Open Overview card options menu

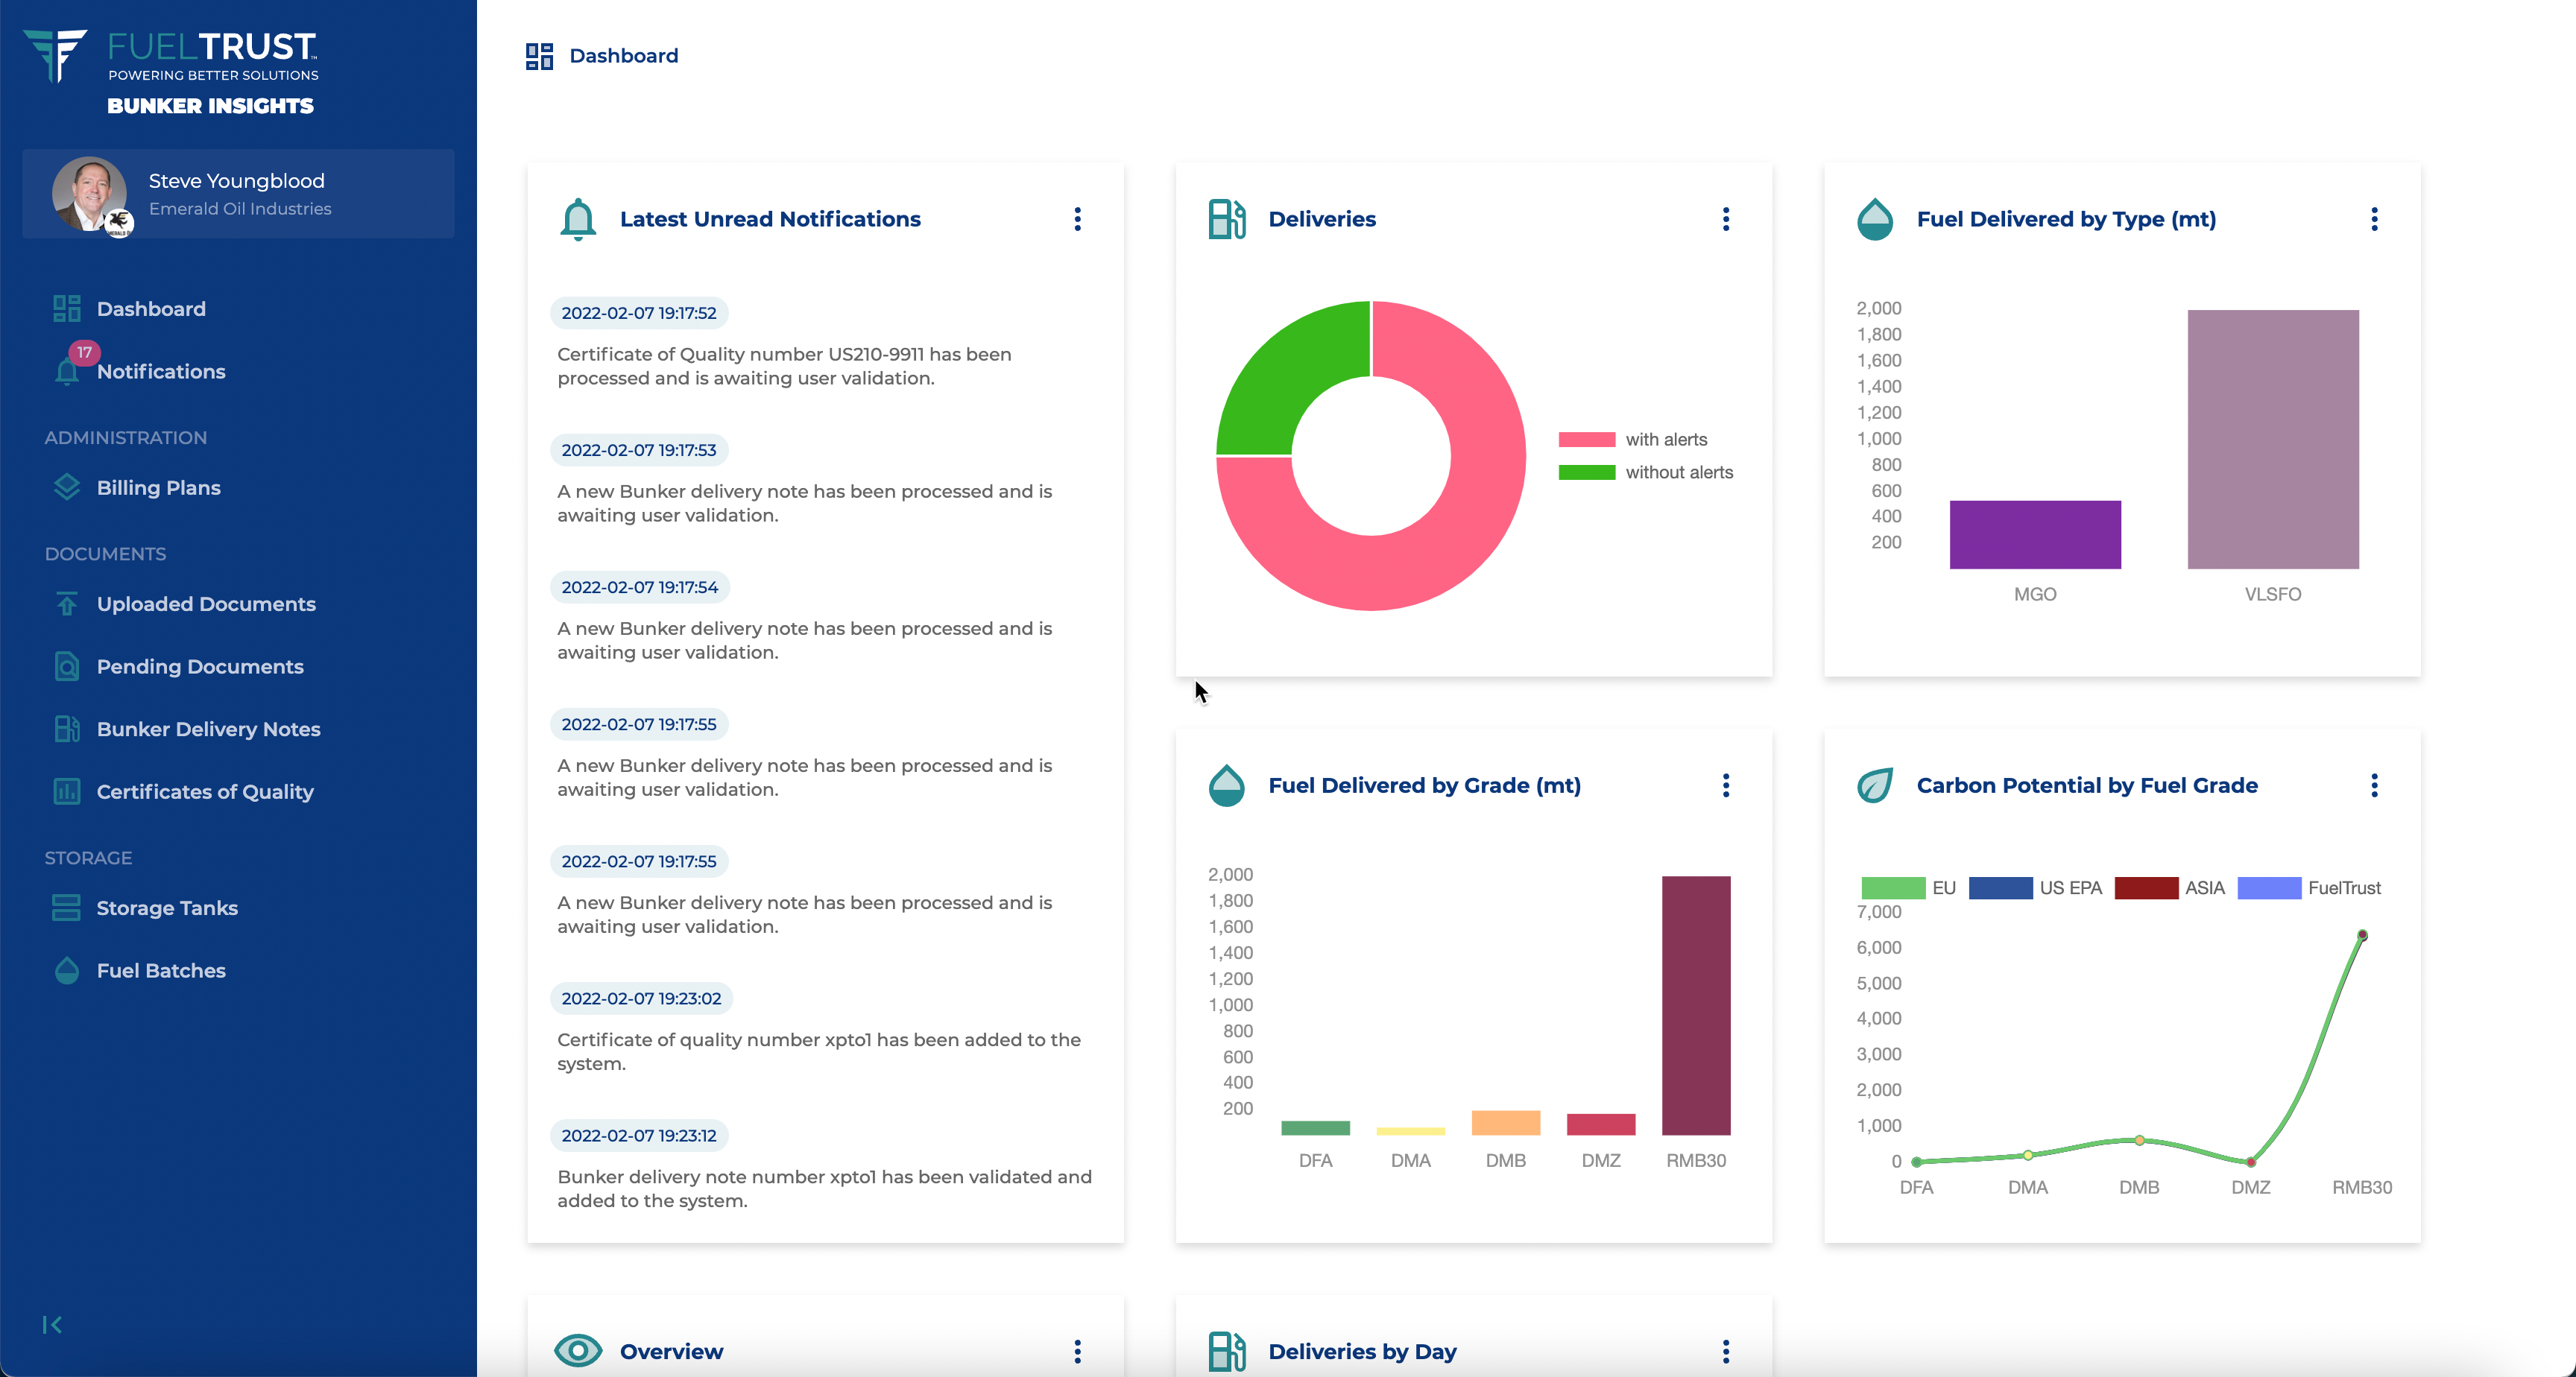click(x=1077, y=1352)
